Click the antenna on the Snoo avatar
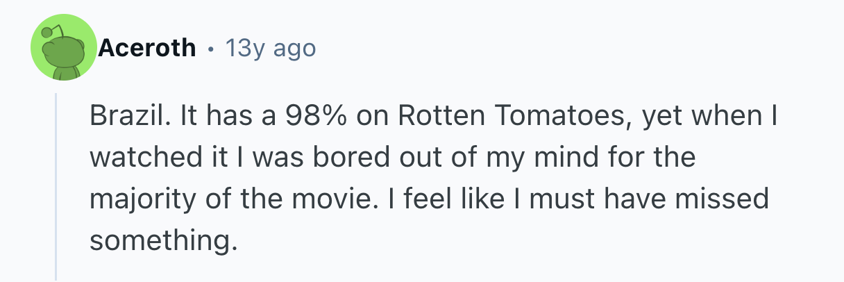Image resolution: width=844 pixels, height=282 pixels. (x=48, y=32)
